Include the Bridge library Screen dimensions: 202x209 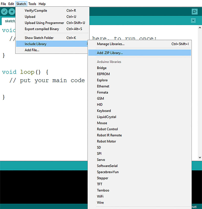[140, 68]
